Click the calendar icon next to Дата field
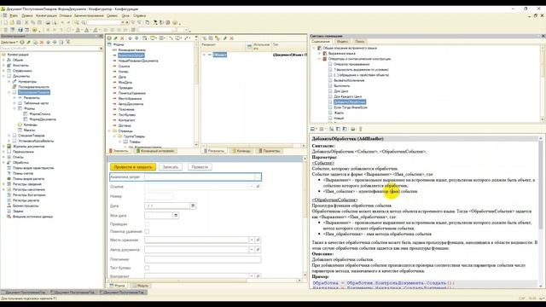 [x=193, y=206]
